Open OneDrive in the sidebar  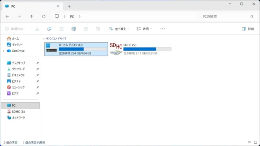tap(15, 51)
